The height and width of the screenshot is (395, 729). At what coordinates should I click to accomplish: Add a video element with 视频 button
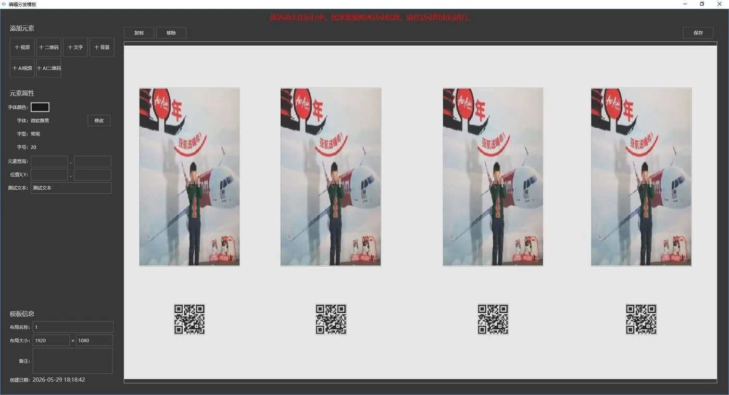[x=22, y=47]
